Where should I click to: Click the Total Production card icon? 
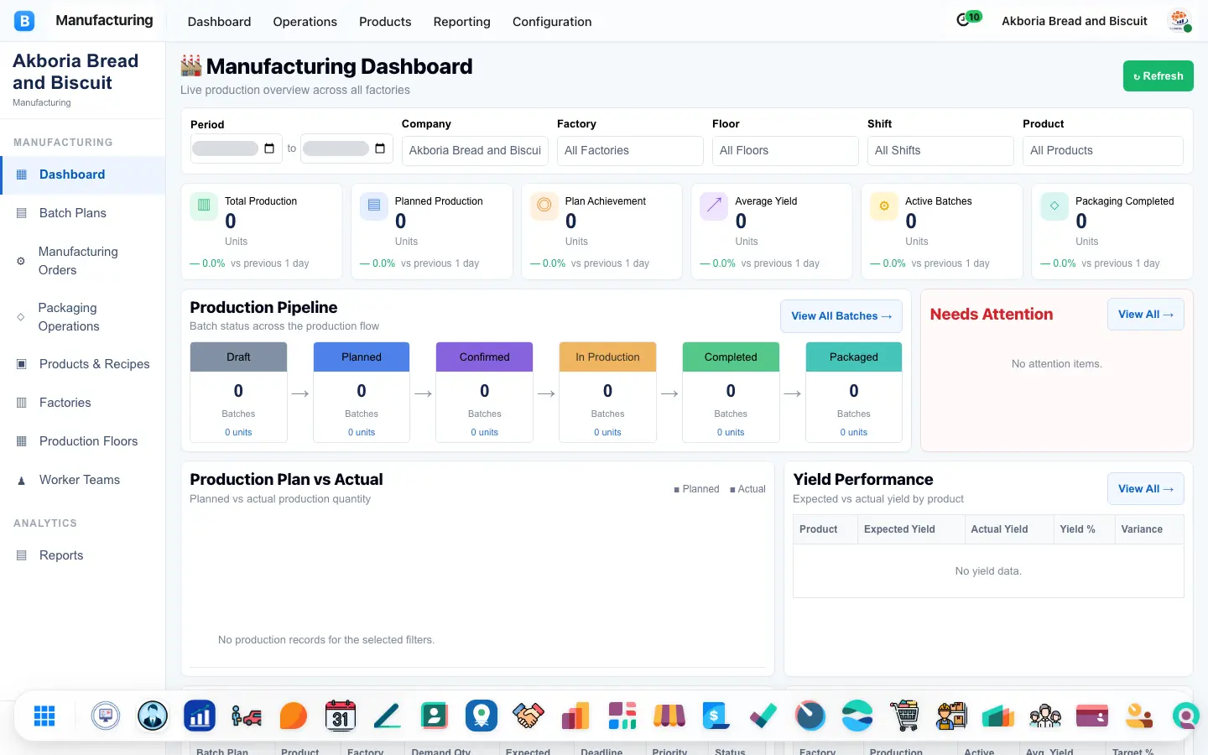click(204, 206)
